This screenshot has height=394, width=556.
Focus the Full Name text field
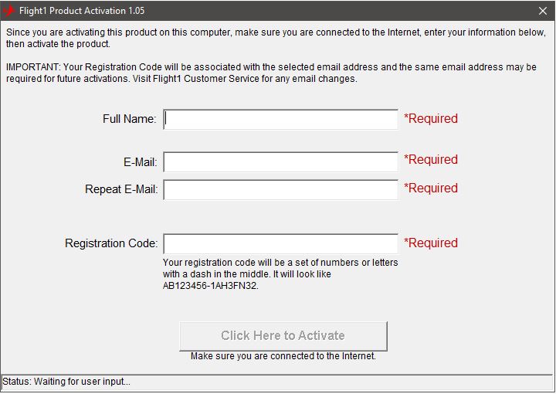[280, 119]
